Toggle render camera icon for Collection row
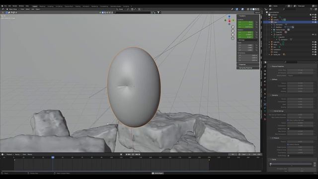 [316, 15]
